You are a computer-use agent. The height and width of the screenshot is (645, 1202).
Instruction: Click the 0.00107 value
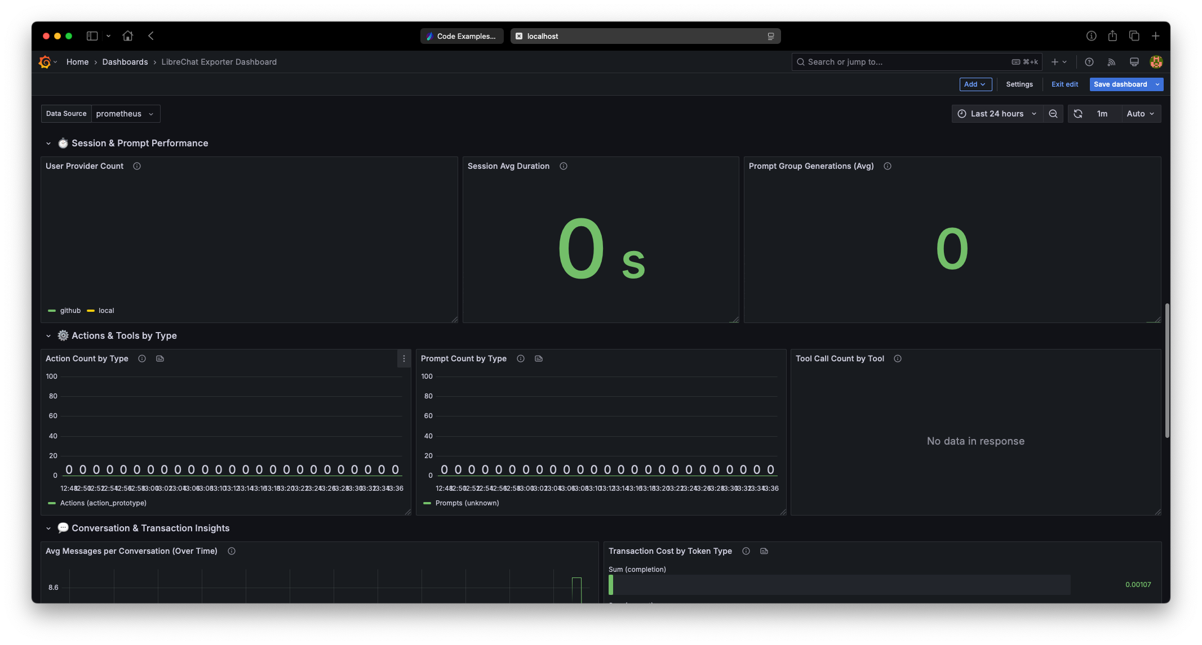(1138, 585)
